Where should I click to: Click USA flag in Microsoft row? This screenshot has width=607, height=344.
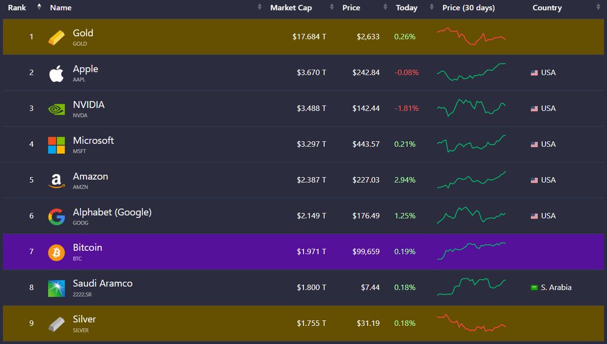pos(534,144)
